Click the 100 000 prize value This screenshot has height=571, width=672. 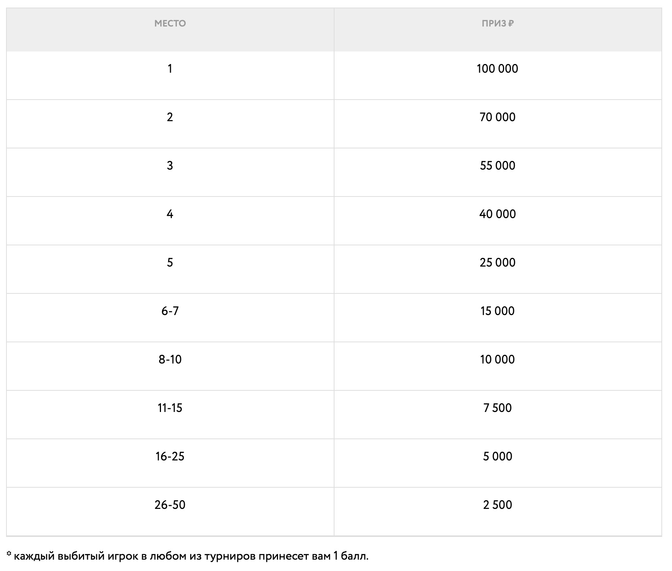click(x=497, y=69)
